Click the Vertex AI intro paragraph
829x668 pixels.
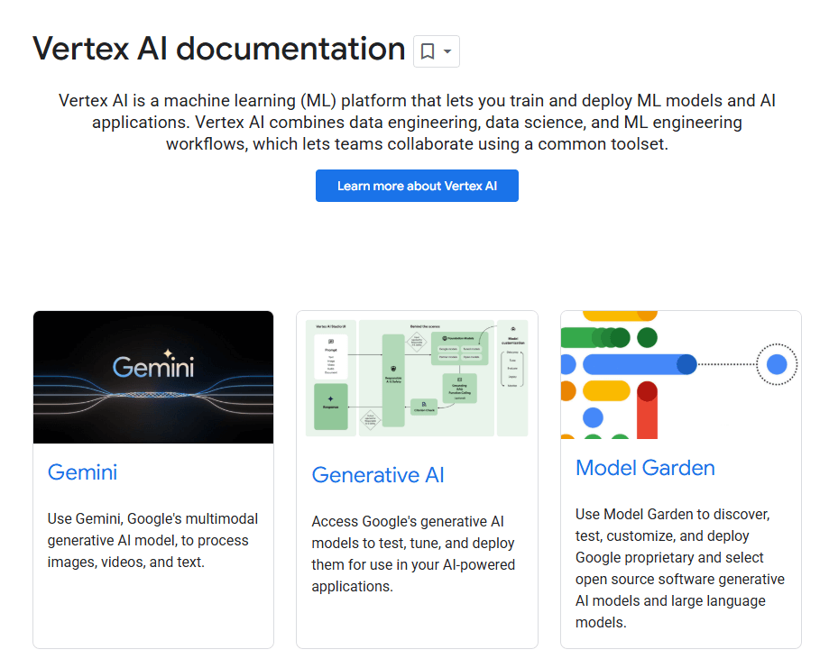coord(416,122)
